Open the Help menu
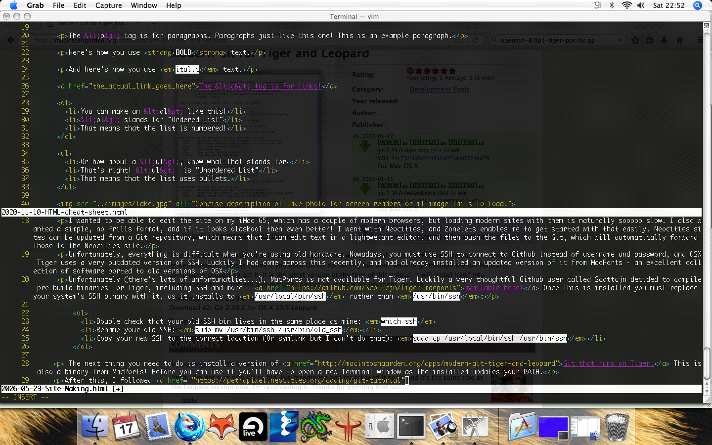The width and height of the screenshot is (712, 445). [x=174, y=5]
